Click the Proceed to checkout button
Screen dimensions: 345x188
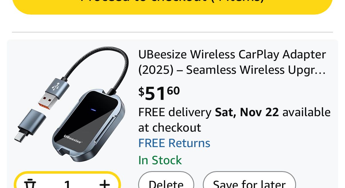click(x=172, y=4)
